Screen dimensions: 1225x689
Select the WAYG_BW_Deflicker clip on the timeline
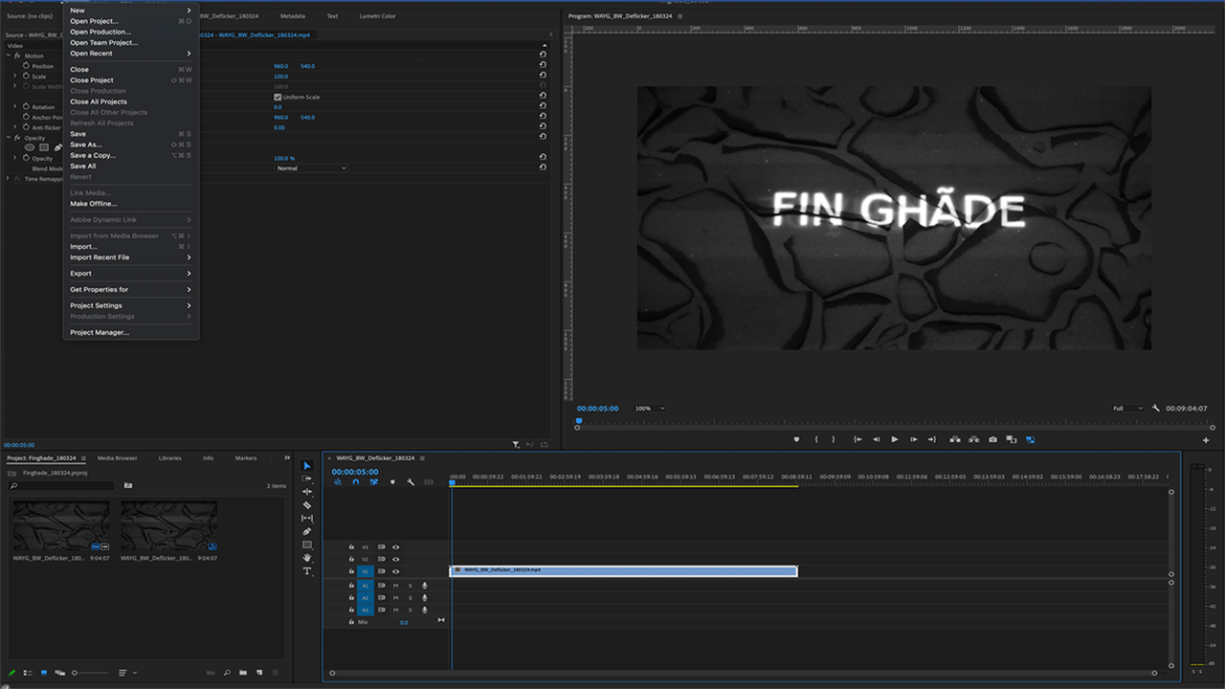coord(623,571)
